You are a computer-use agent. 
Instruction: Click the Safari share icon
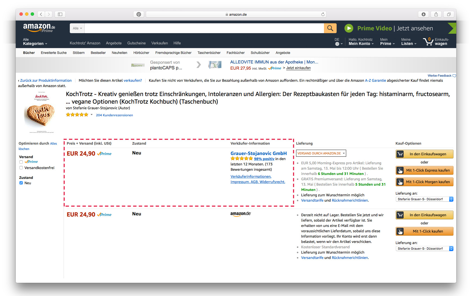point(436,14)
